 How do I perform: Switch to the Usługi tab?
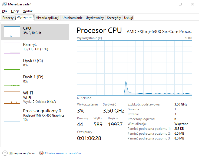[128, 18]
